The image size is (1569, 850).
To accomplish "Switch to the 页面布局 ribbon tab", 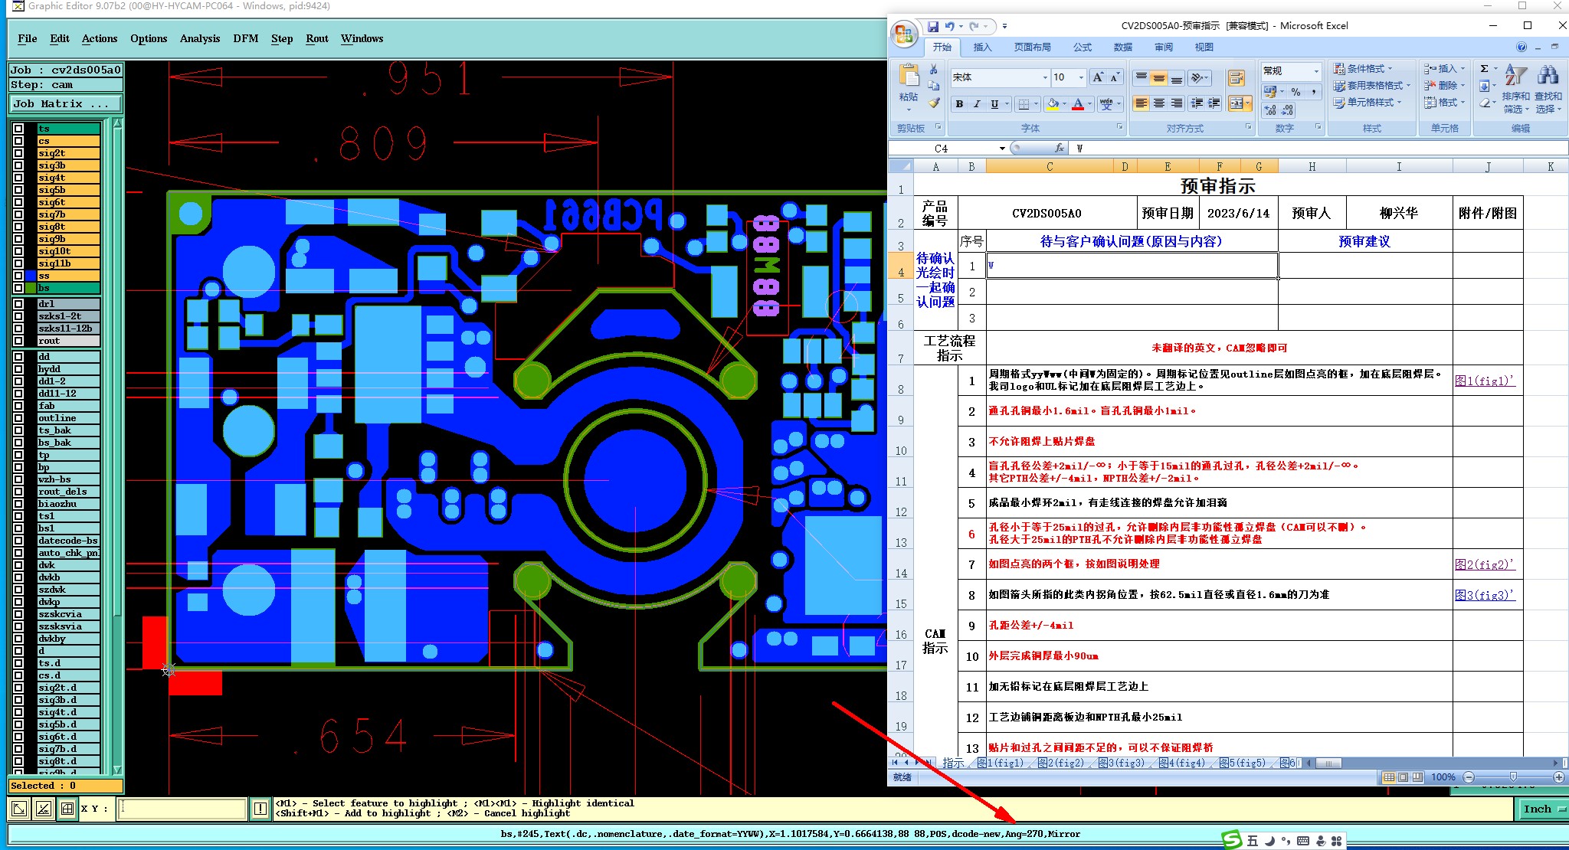I will click(x=1032, y=47).
